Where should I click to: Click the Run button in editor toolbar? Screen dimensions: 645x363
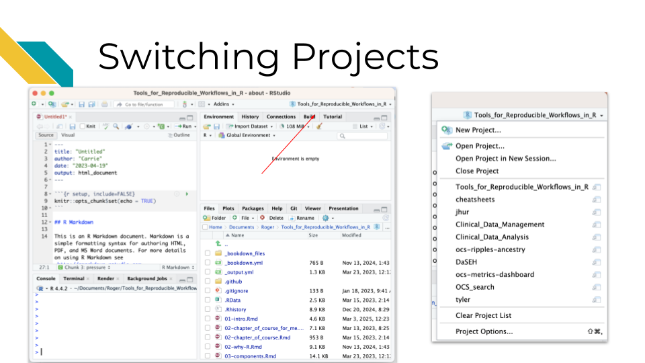(x=184, y=126)
